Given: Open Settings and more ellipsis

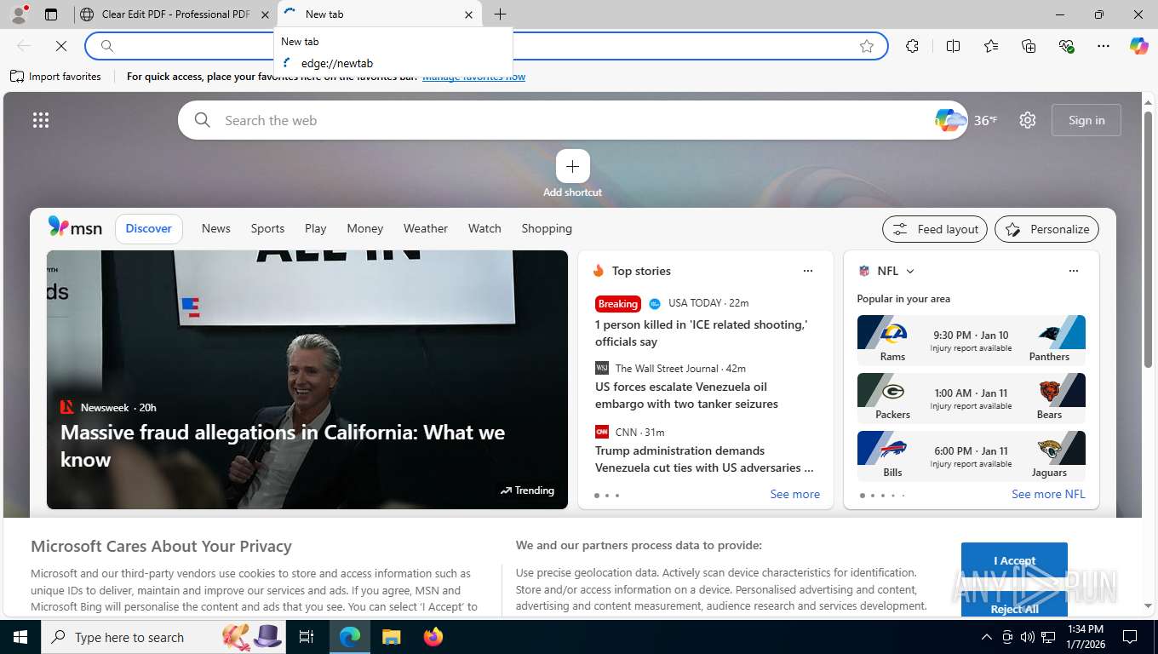Looking at the screenshot, I should [1104, 46].
